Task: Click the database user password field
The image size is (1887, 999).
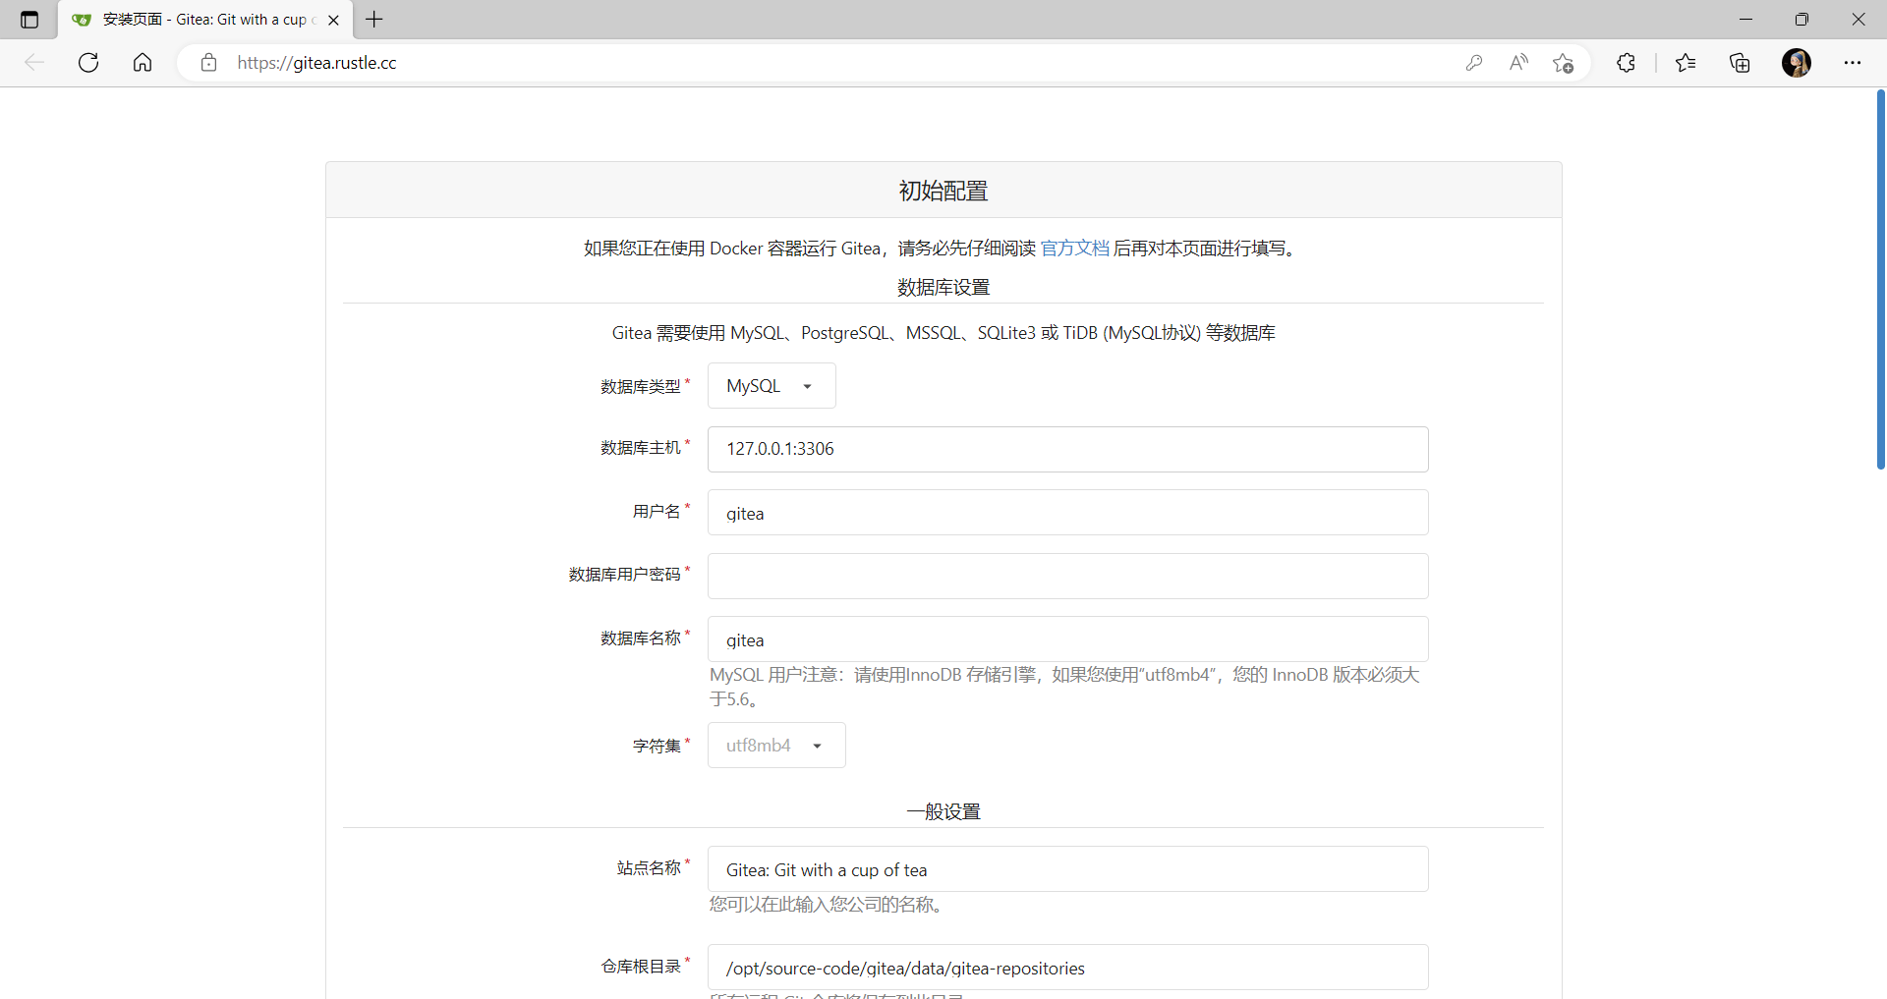Action: coord(1067,577)
